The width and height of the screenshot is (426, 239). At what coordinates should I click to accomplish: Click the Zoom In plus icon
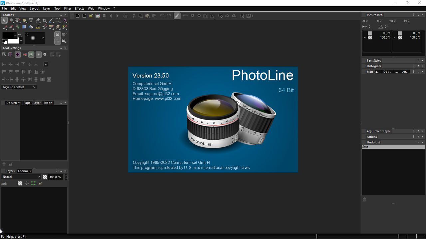192,16
